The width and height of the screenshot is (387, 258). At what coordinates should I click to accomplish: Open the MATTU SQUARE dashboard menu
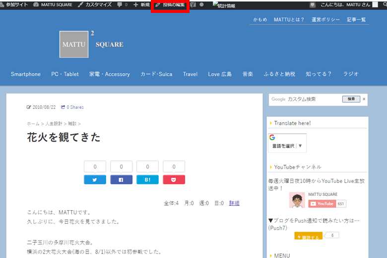pos(53,4)
